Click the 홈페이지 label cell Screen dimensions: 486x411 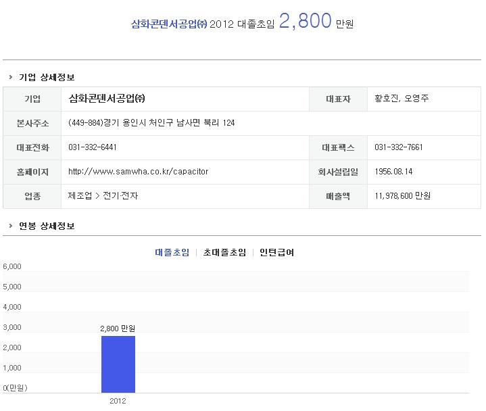(x=32, y=172)
